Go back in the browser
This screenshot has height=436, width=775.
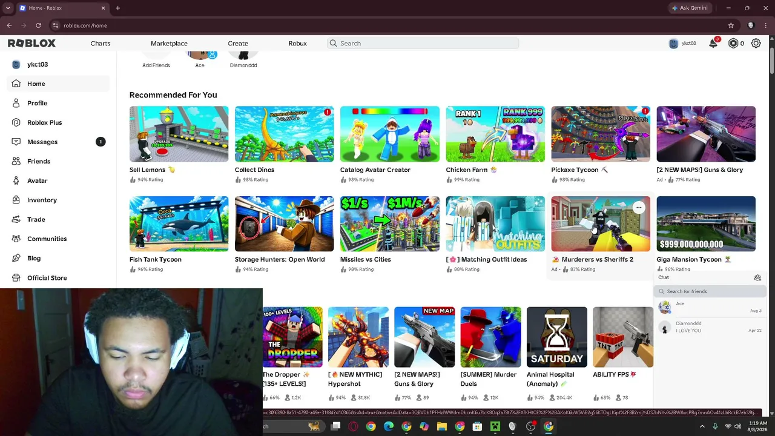click(9, 25)
